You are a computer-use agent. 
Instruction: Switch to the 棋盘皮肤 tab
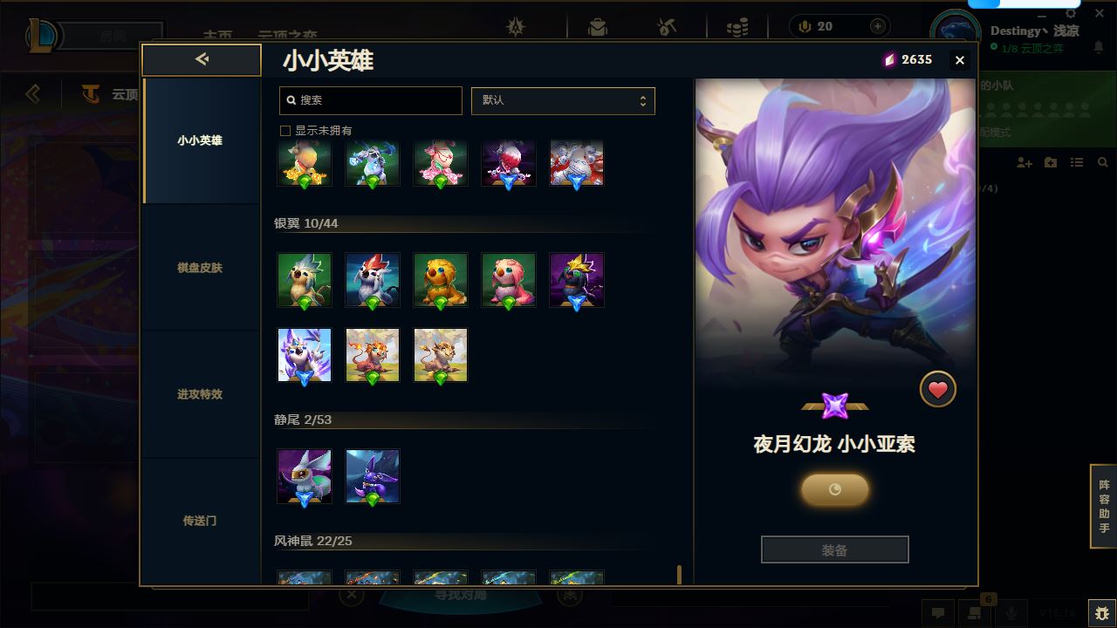click(200, 268)
